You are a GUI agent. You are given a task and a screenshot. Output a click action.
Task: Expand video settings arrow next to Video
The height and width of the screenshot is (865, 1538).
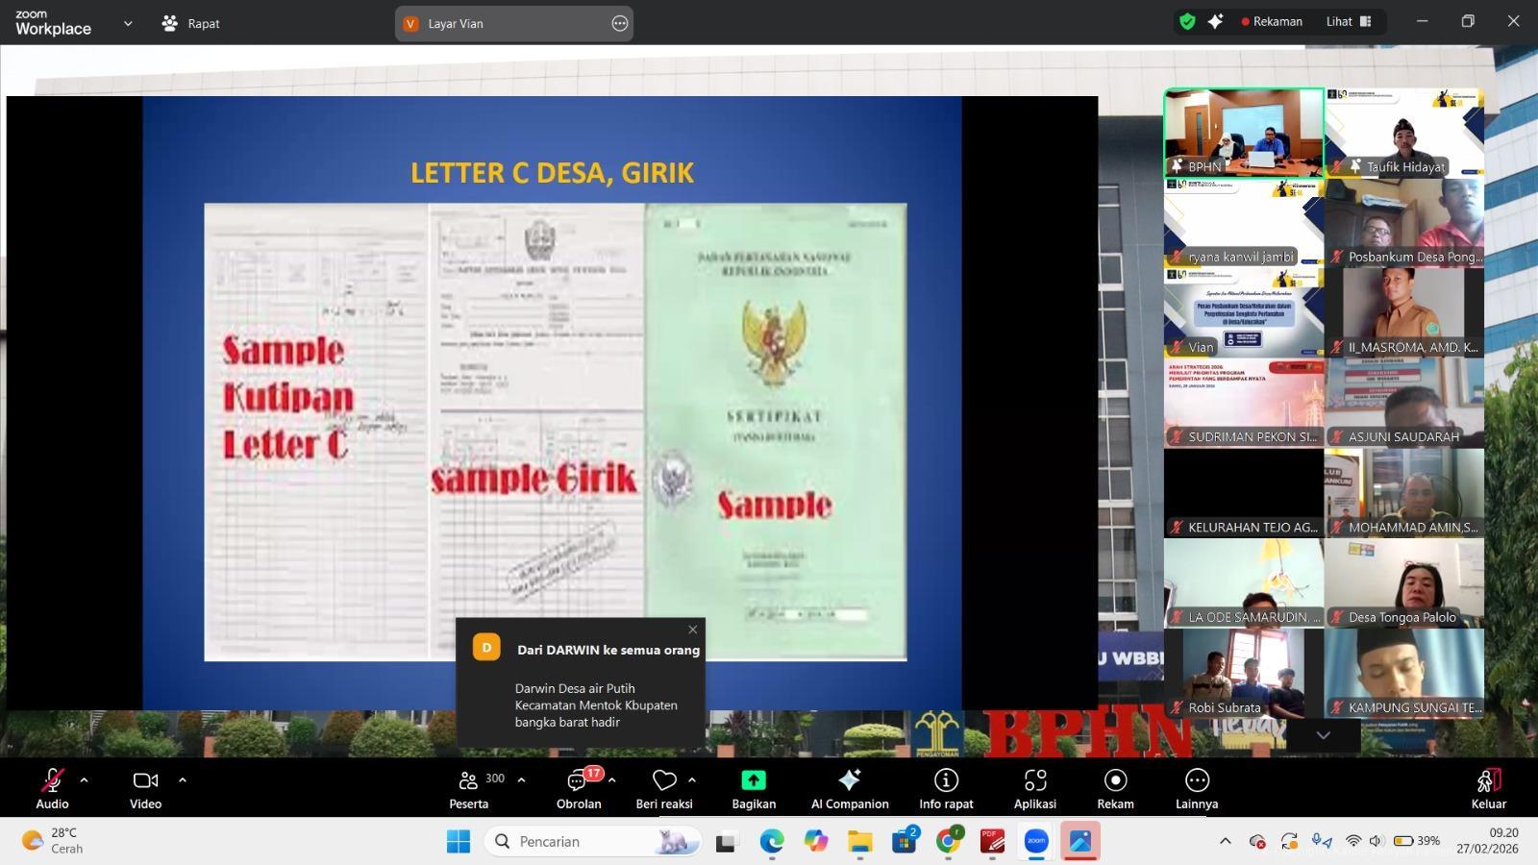tap(183, 780)
